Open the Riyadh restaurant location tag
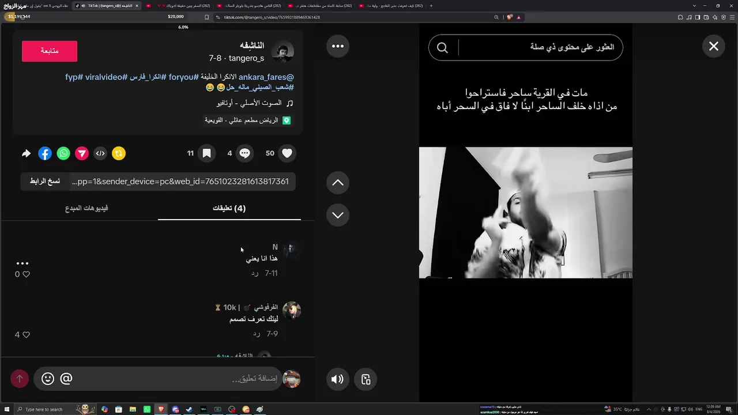 [x=248, y=120]
